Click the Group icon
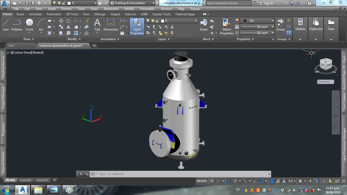347x195 pixels. (280, 25)
